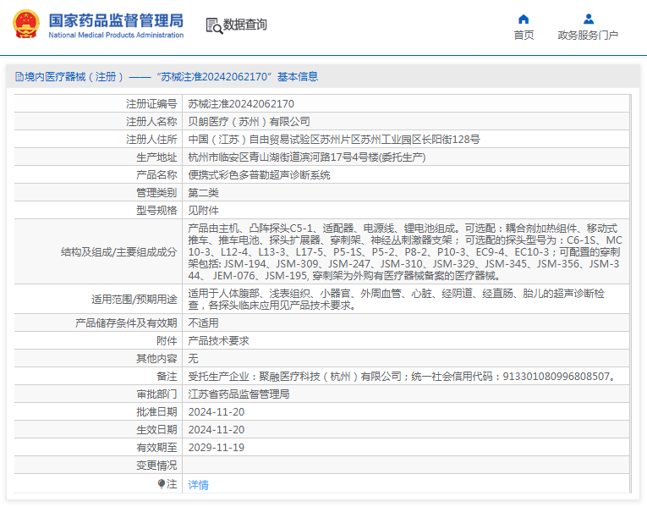The image size is (647, 507).
Task: Click the National Medical Products Administration emblem logo
Action: tap(25, 25)
